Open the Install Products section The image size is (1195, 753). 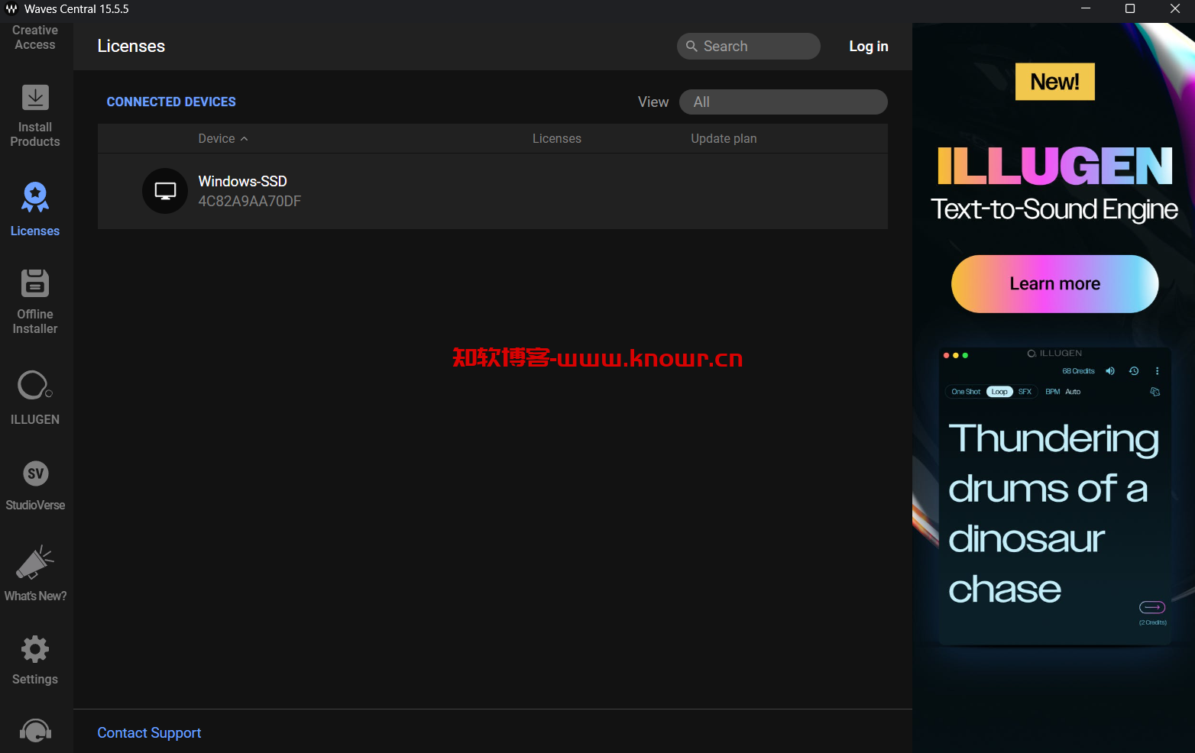[x=35, y=115]
